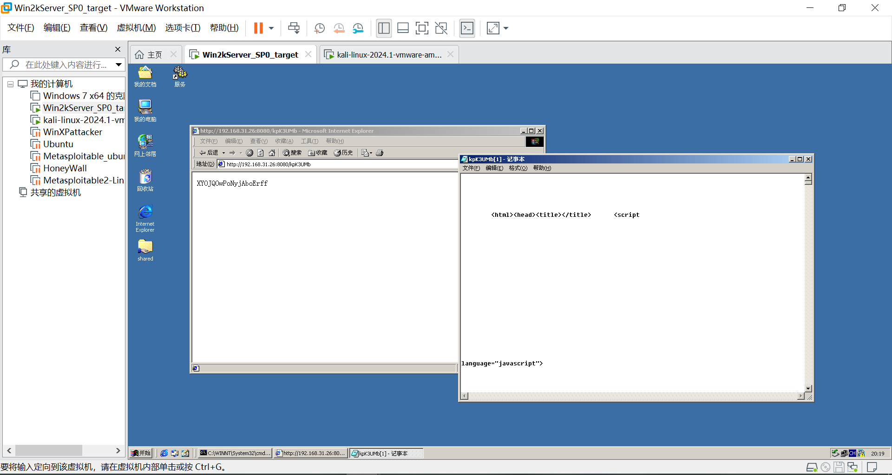The width and height of the screenshot is (892, 475).
Task: Switch to the cmd.exe taskbar button
Action: [x=235, y=453]
